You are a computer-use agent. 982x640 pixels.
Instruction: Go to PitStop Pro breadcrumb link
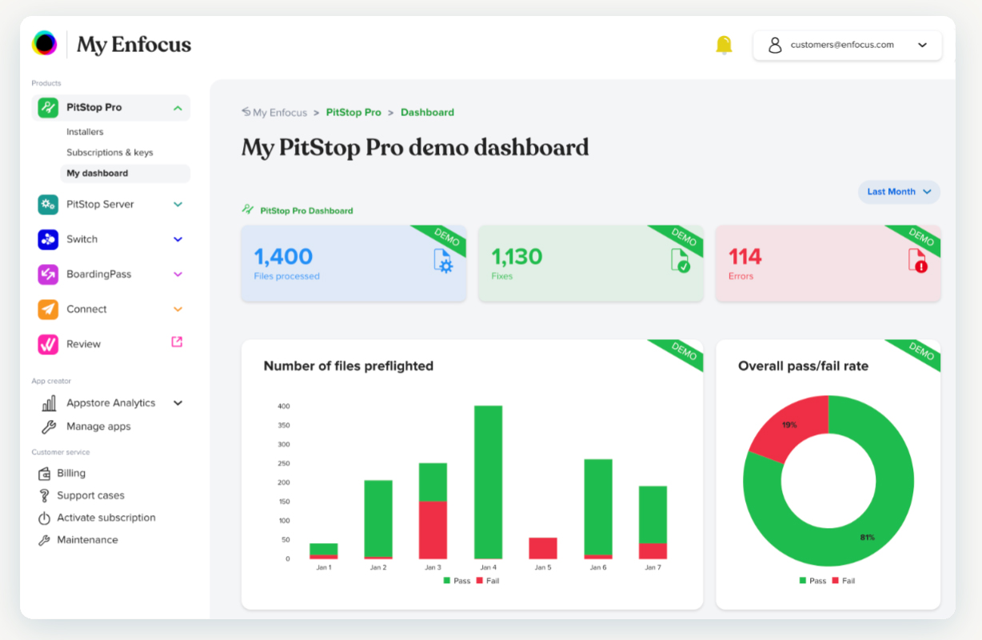[353, 113]
